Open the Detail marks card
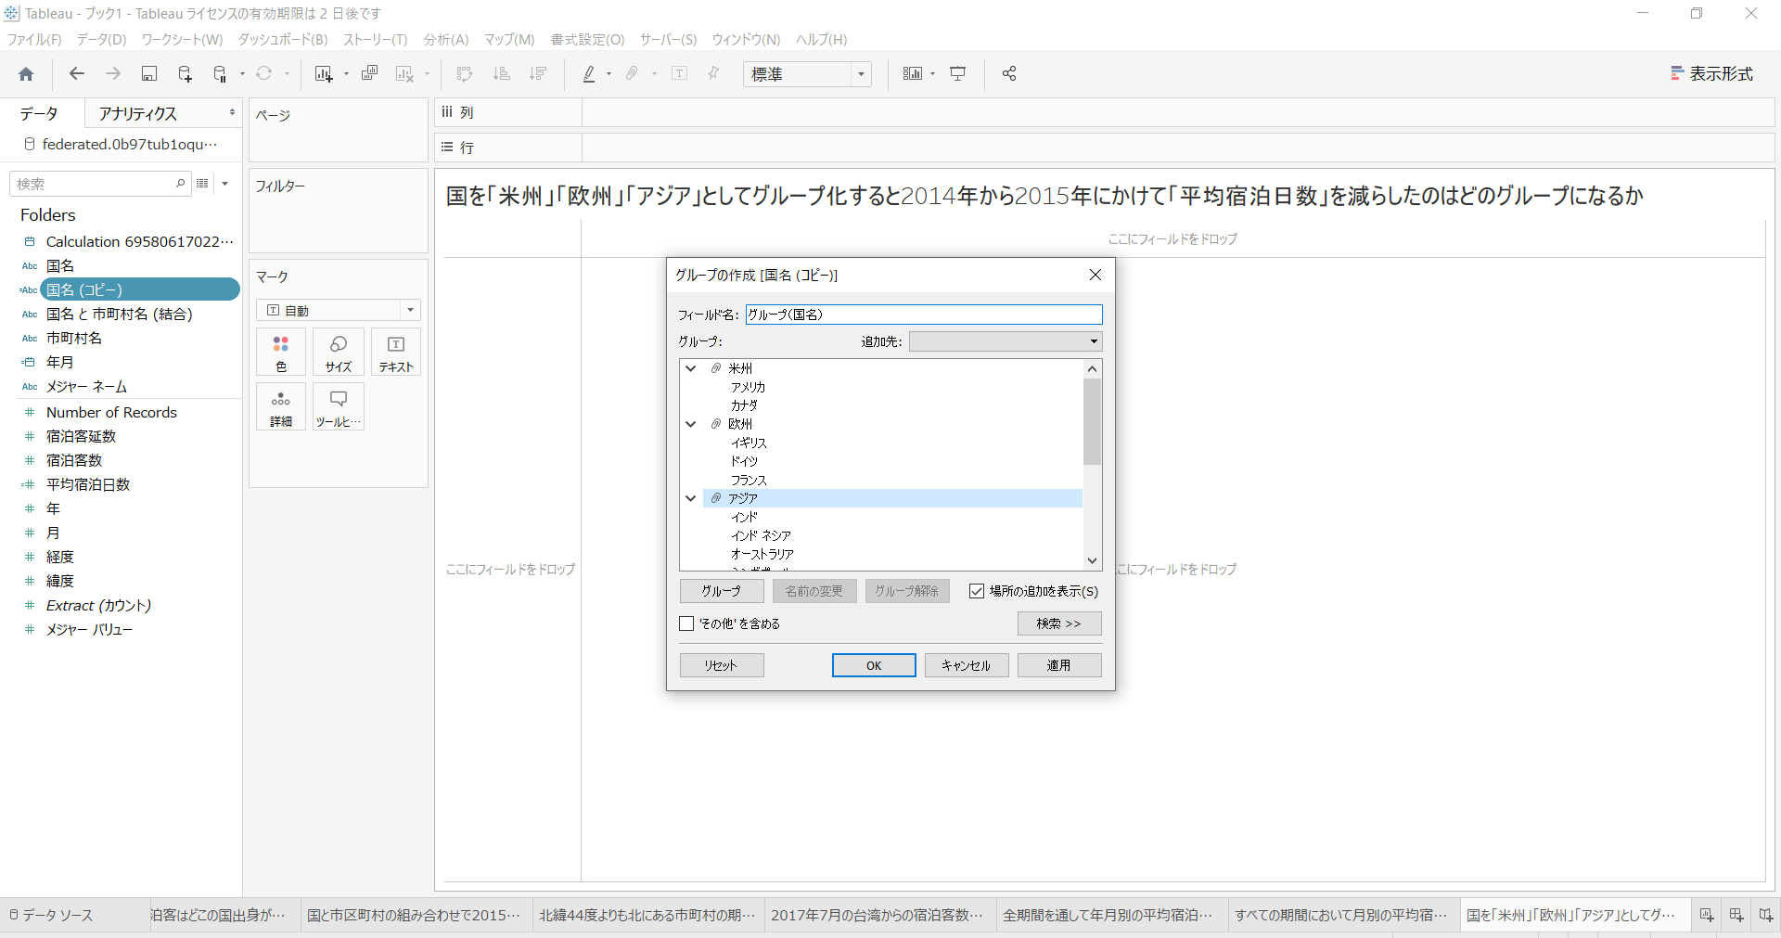The image size is (1781, 938). (281, 406)
